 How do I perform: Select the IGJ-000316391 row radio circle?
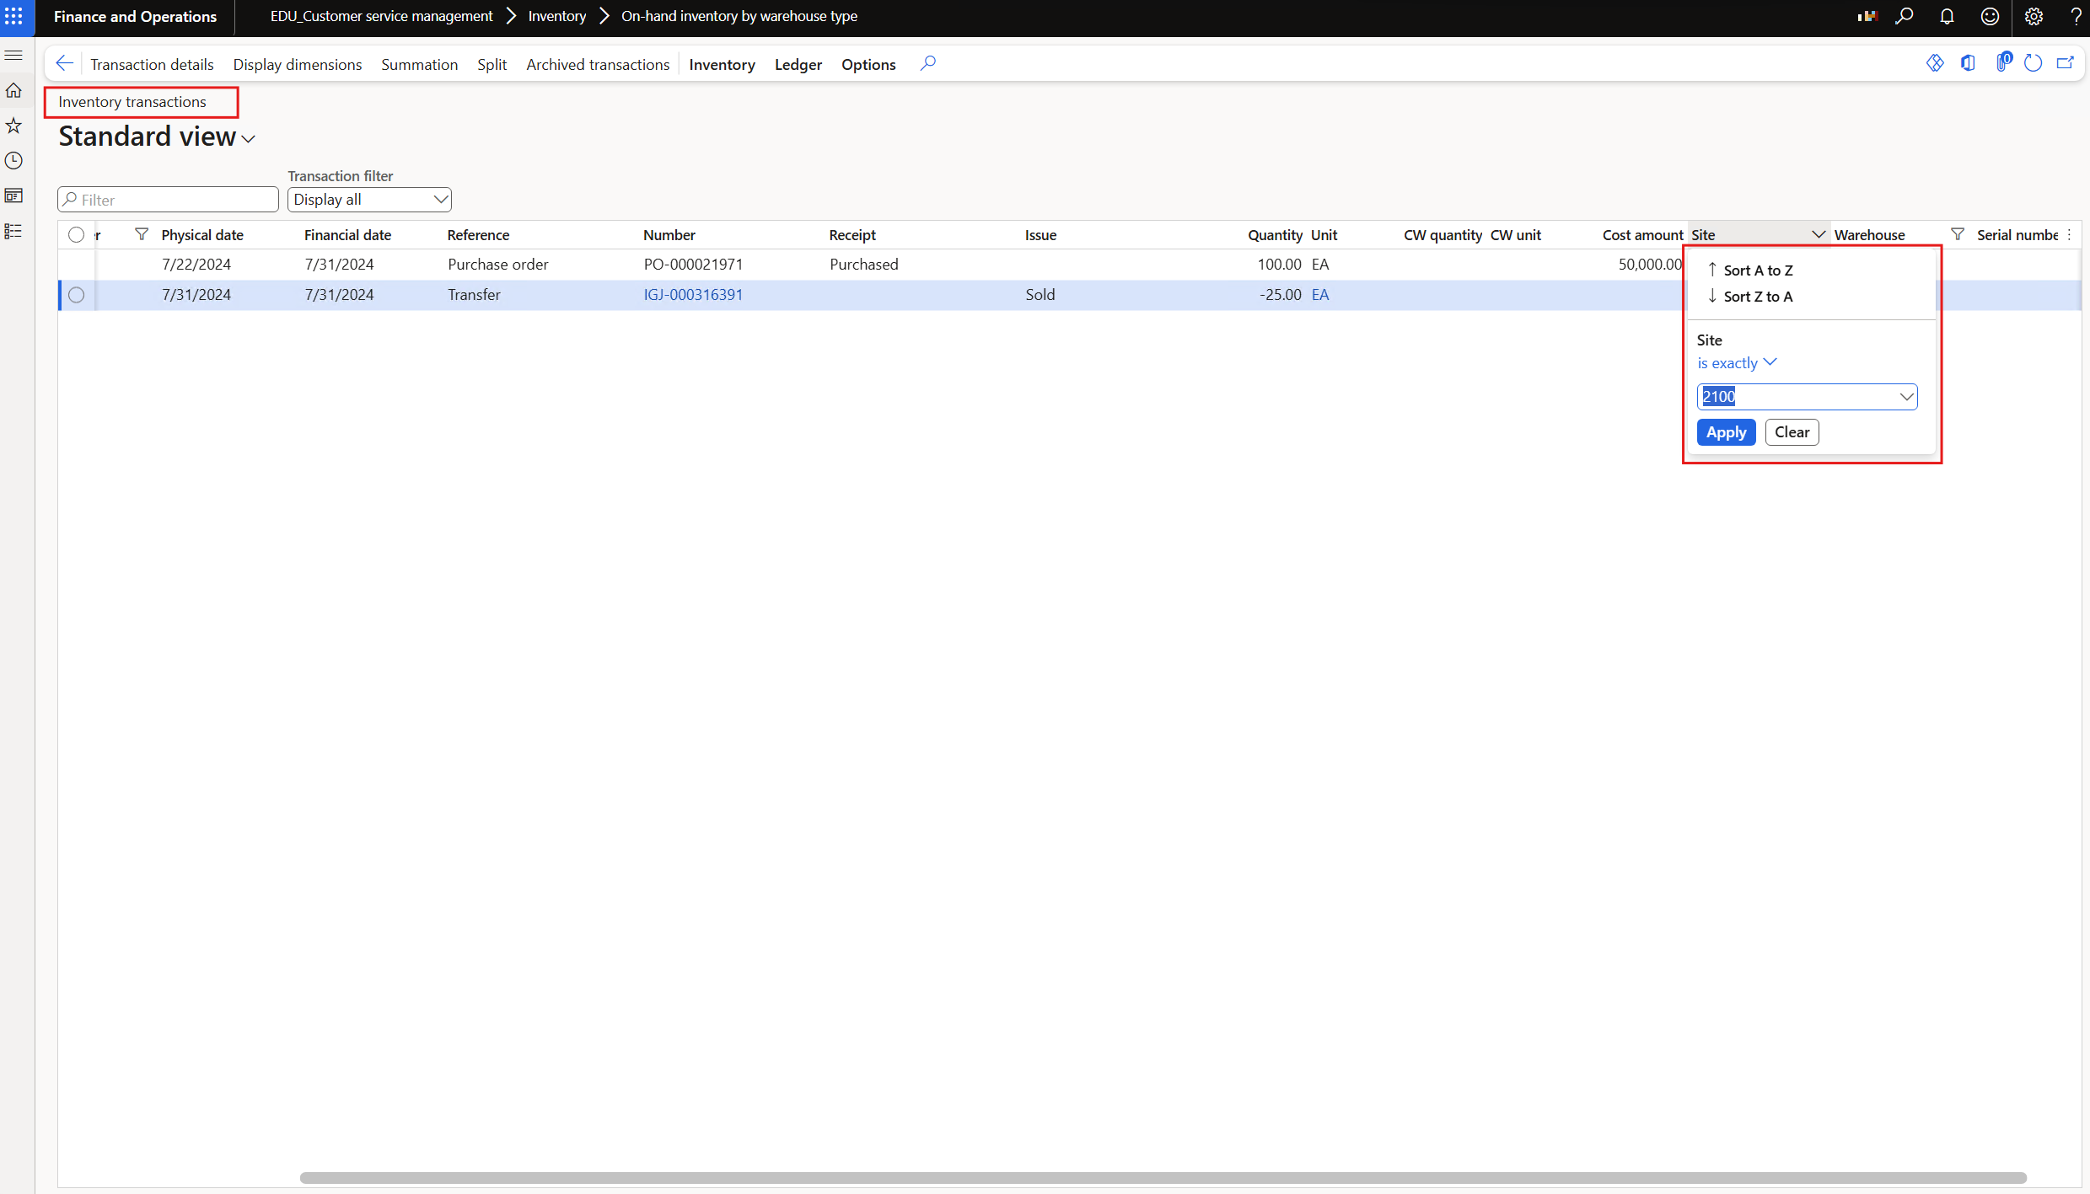pos(76,295)
